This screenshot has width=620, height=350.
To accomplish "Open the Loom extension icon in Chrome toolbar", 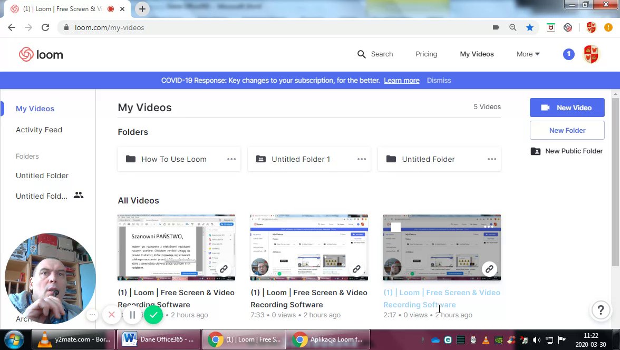I will point(568,27).
